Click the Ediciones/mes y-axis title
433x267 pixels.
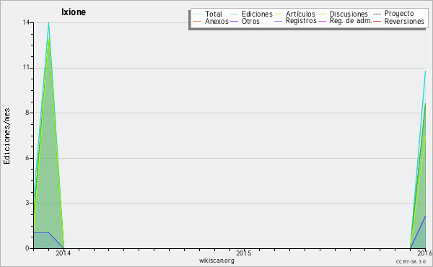pyautogui.click(x=6, y=136)
